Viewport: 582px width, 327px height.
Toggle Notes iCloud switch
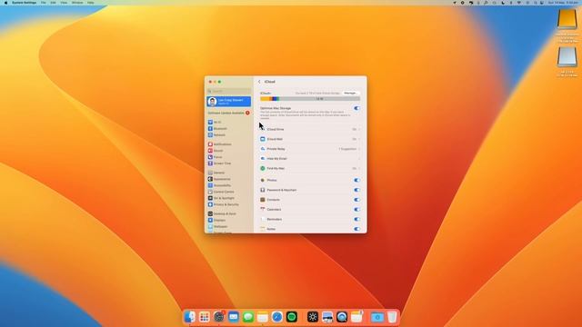coord(356,229)
